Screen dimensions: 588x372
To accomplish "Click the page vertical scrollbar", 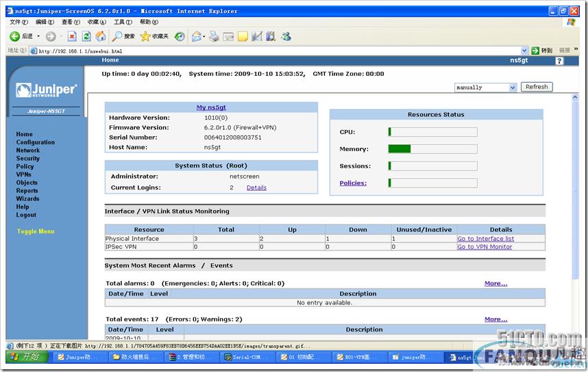I will coord(575,191).
